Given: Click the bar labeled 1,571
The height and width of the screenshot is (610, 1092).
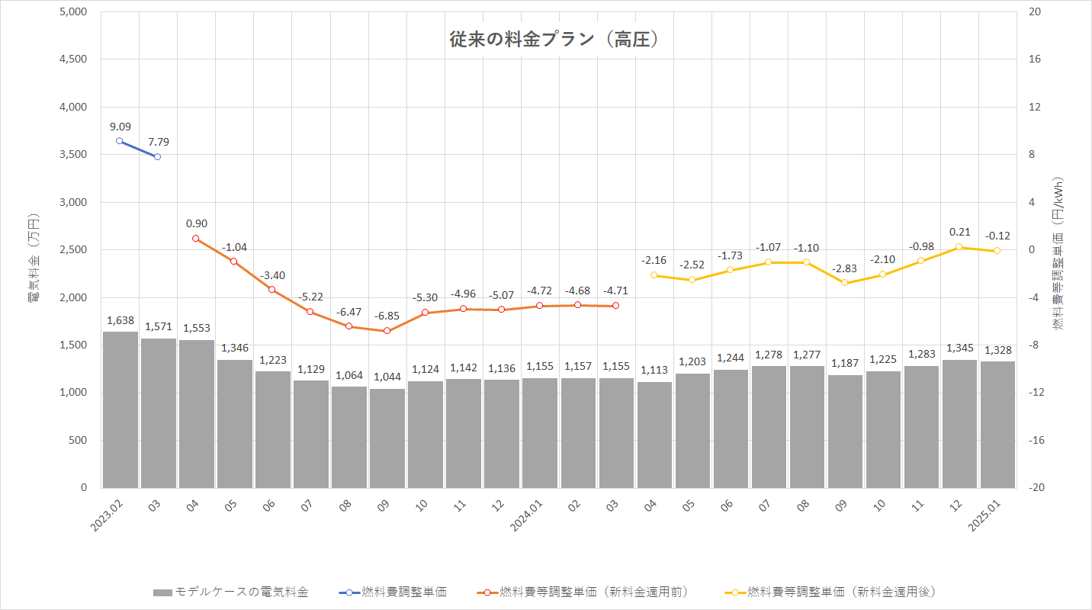Looking at the screenshot, I should [159, 413].
